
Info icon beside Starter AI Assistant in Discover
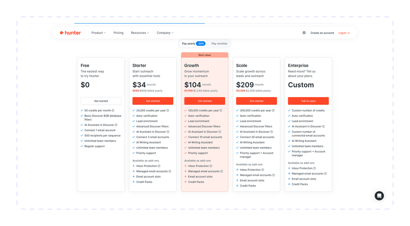[x=168, y=132]
